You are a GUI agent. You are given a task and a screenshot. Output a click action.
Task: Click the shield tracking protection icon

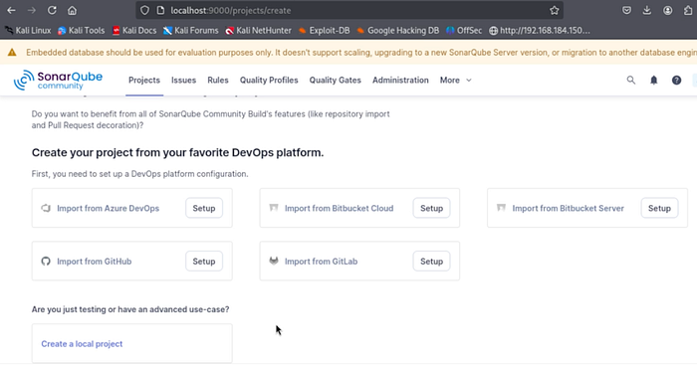145,10
